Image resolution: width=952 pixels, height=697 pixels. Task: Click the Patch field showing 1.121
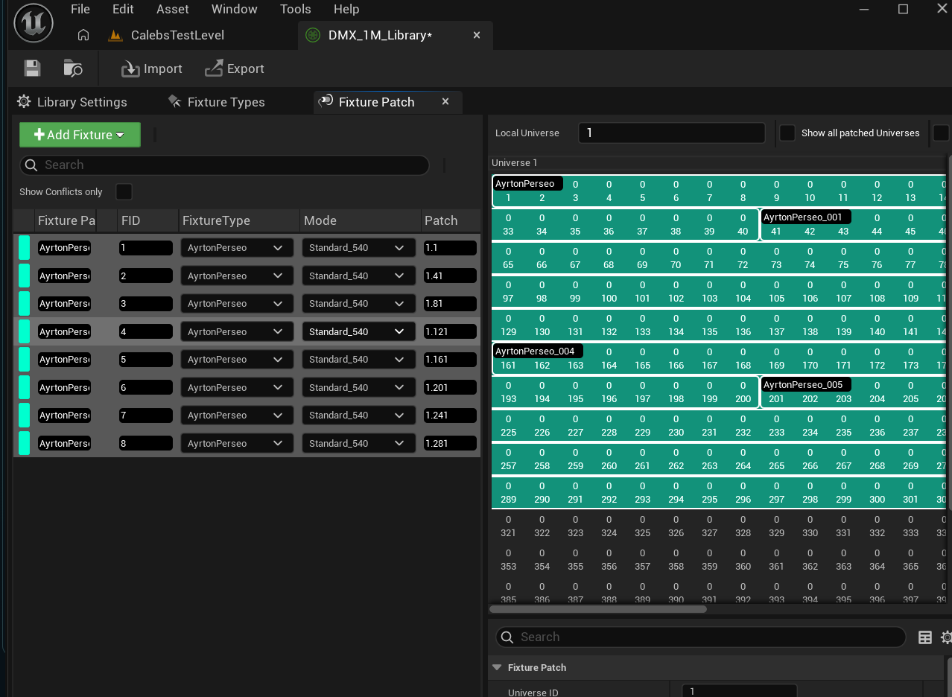(449, 331)
